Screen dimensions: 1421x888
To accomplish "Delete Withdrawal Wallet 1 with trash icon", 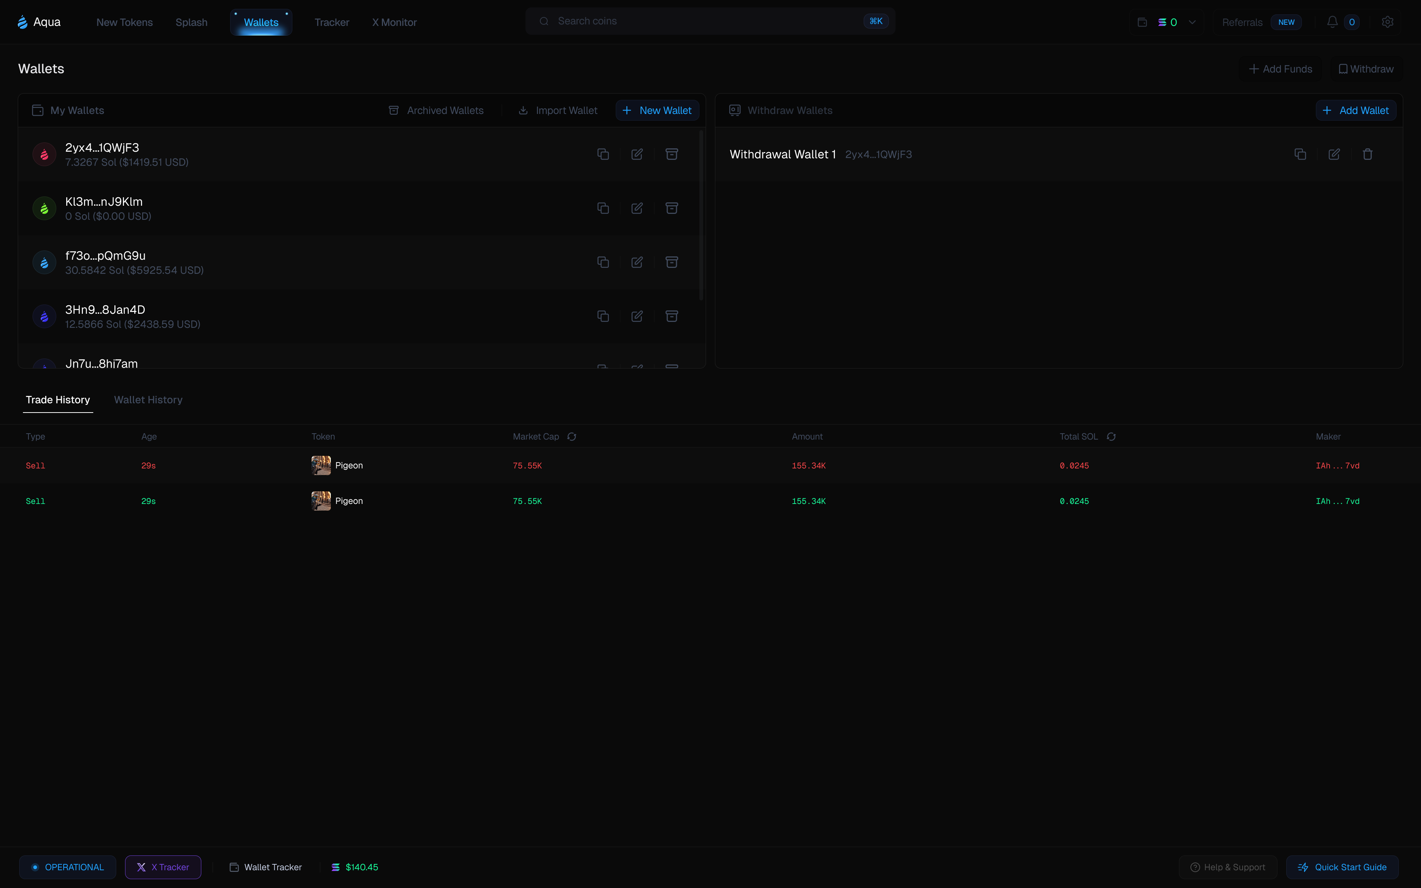I will coord(1368,154).
